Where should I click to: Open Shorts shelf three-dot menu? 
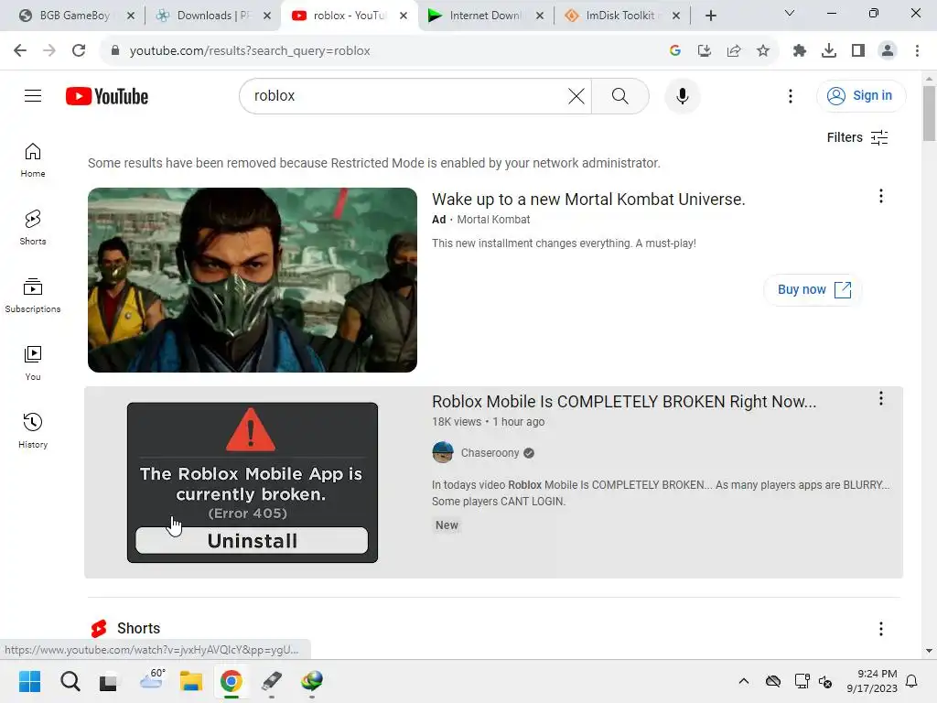click(x=881, y=628)
